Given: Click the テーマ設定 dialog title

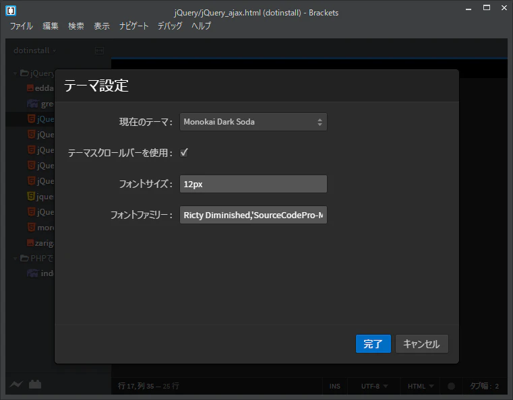Looking at the screenshot, I should tap(96, 86).
